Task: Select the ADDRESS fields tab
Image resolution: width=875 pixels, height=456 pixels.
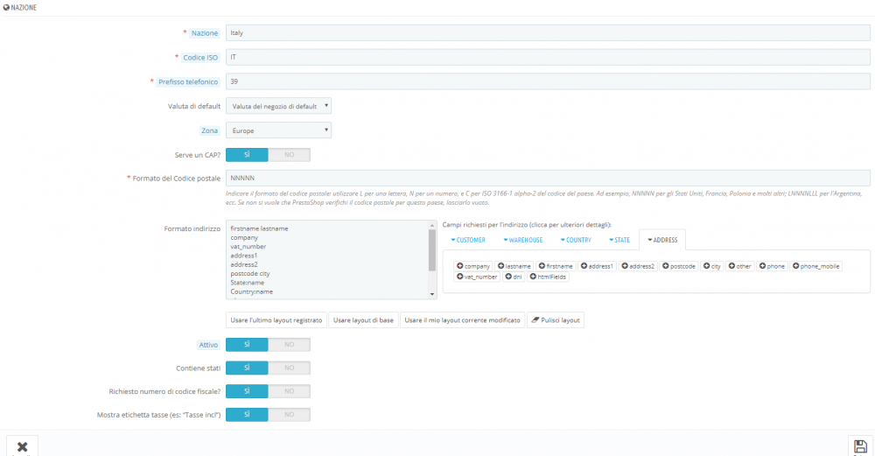Action: [x=662, y=240]
